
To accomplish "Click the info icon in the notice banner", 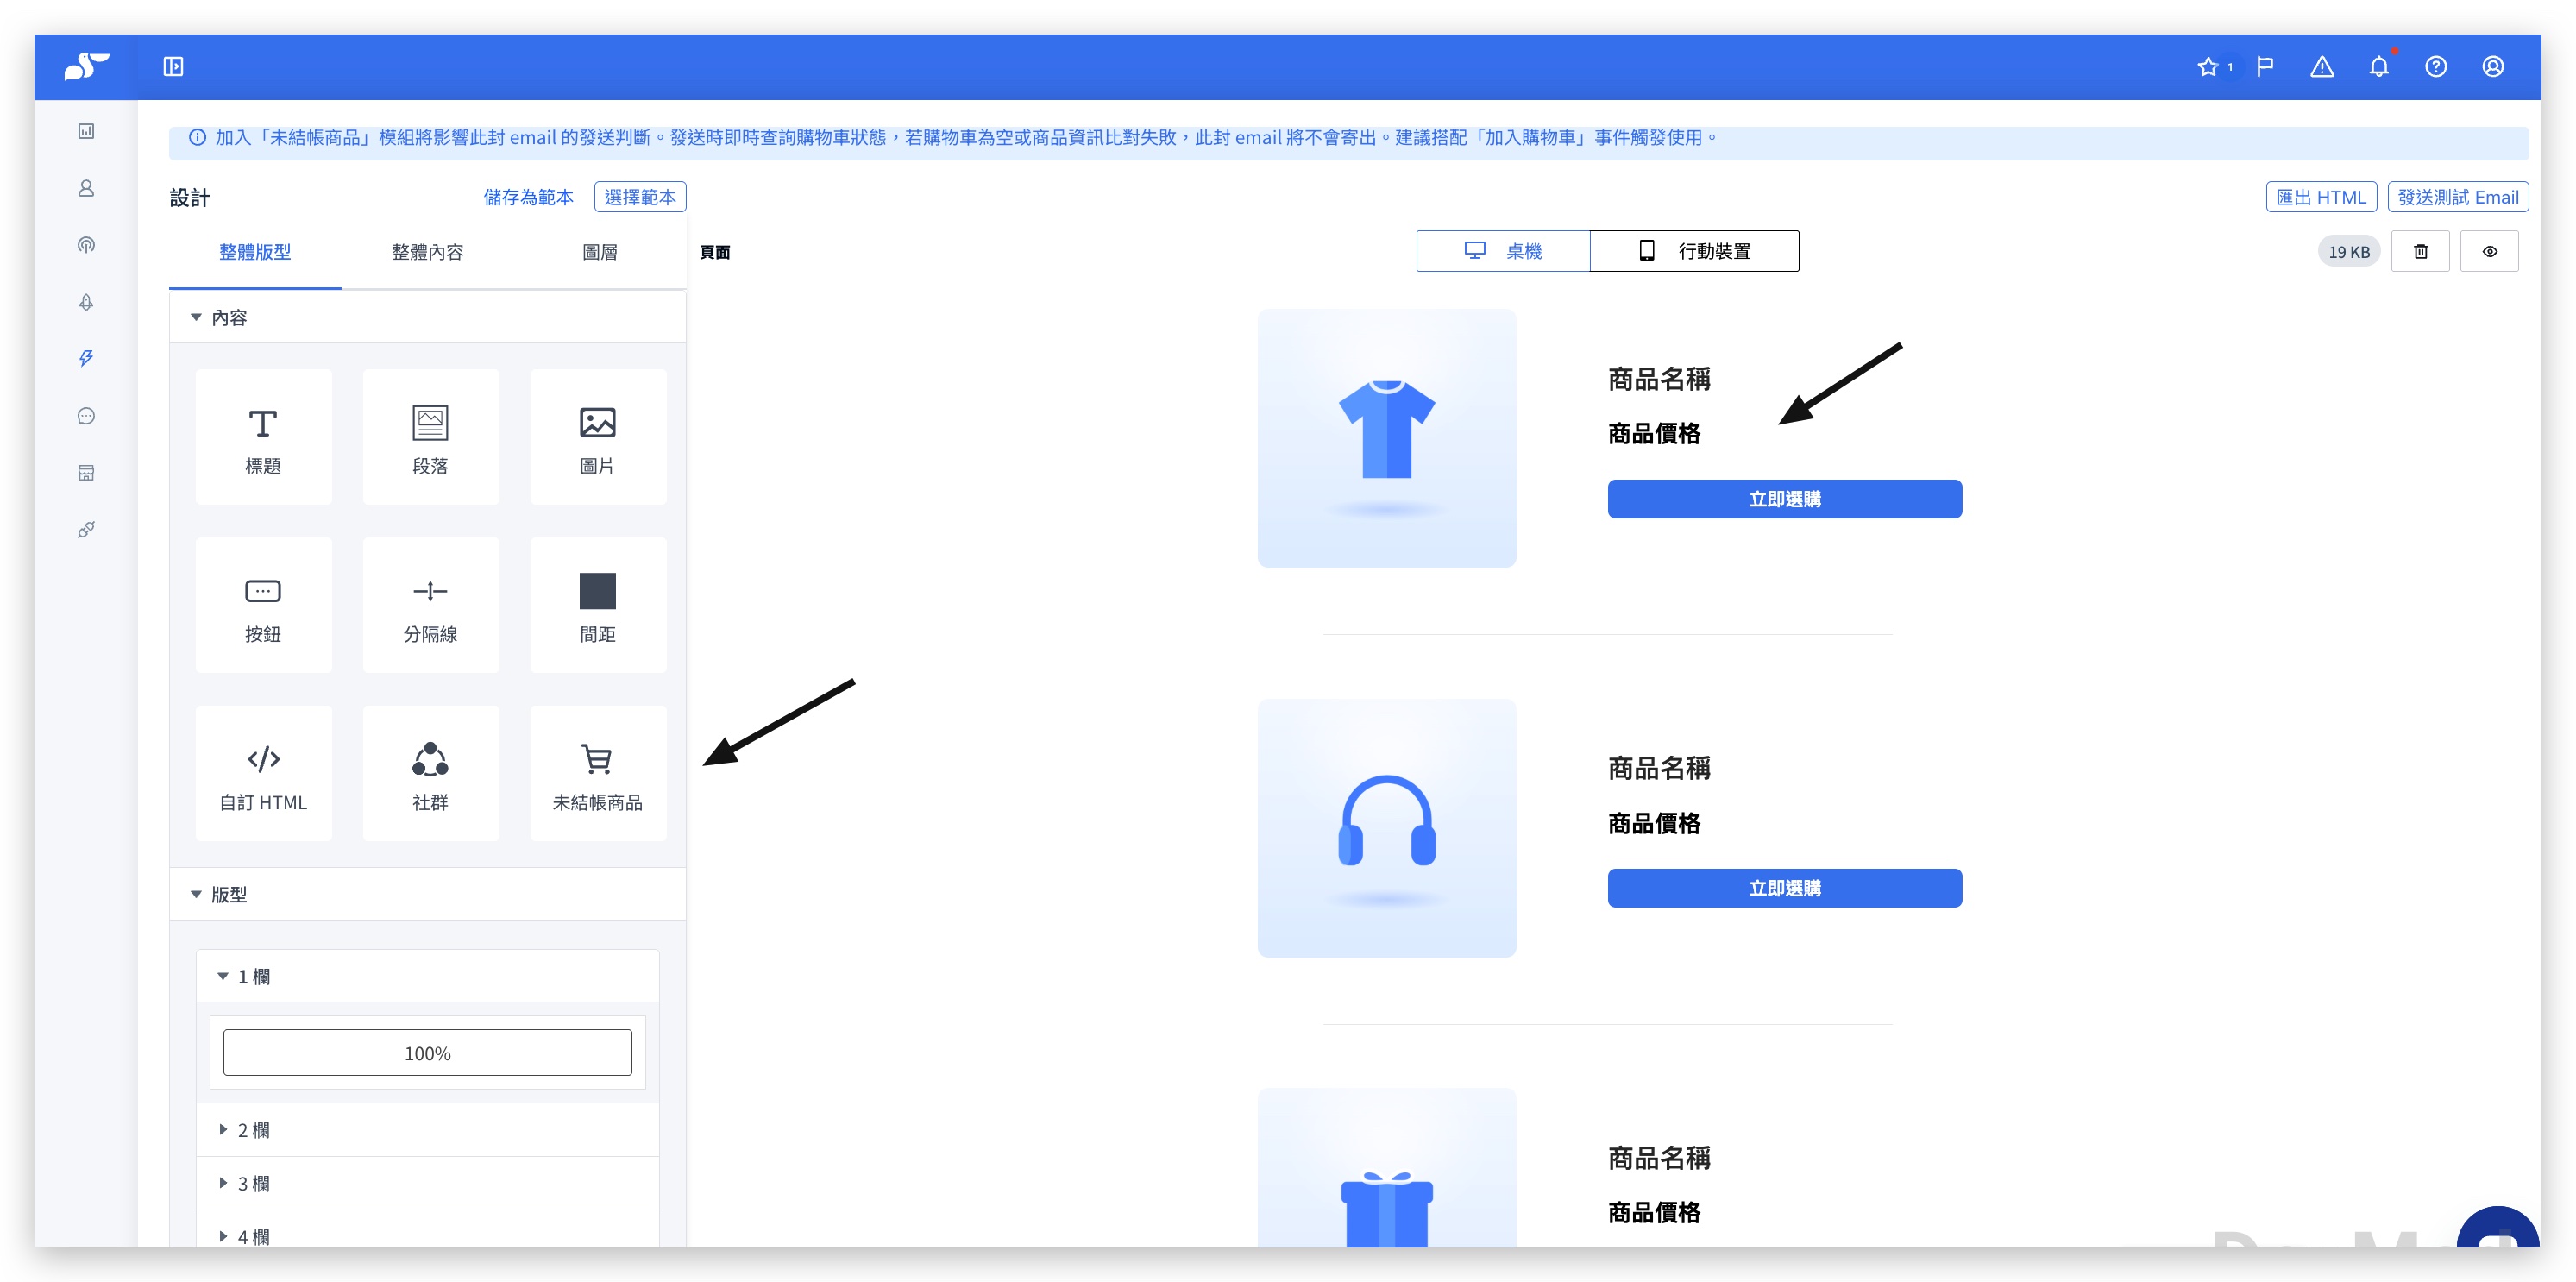I will click(198, 137).
